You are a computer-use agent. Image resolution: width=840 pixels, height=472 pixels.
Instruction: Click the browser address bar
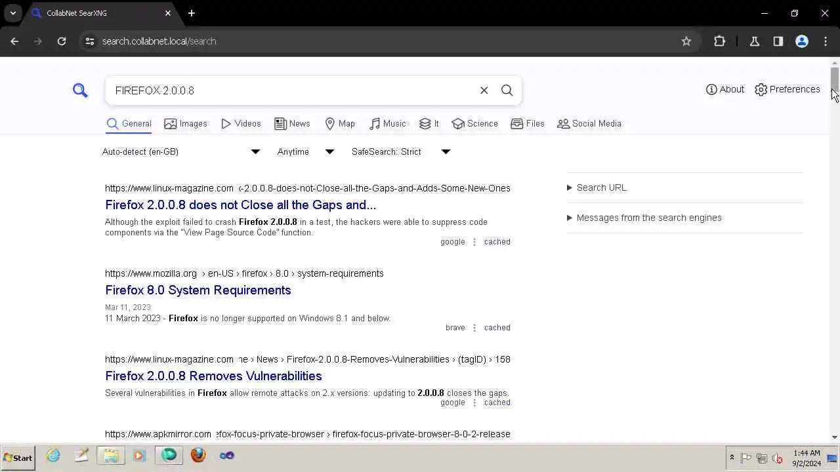(387, 41)
